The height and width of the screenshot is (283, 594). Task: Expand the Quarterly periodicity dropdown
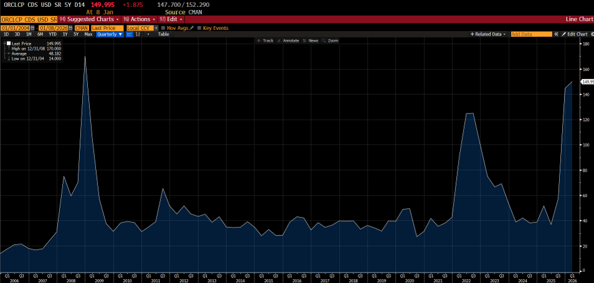pyautogui.click(x=110, y=34)
